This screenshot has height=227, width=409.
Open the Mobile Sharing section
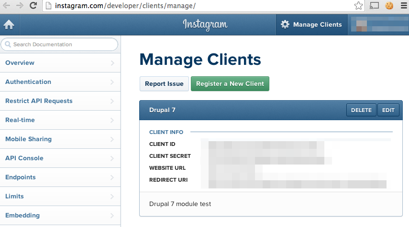pos(60,139)
